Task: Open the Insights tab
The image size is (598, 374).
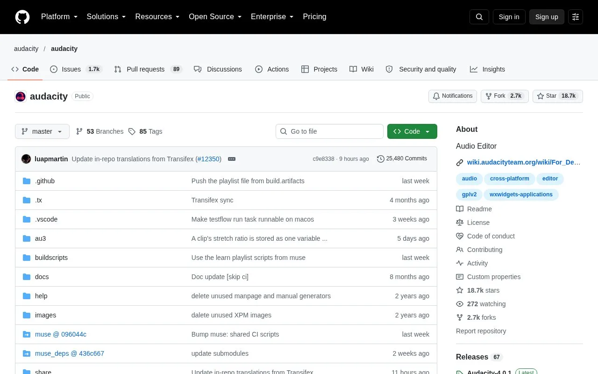Action: [x=487, y=69]
